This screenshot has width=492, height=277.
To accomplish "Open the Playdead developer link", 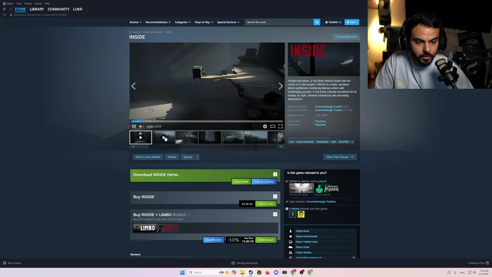I will point(320,121).
